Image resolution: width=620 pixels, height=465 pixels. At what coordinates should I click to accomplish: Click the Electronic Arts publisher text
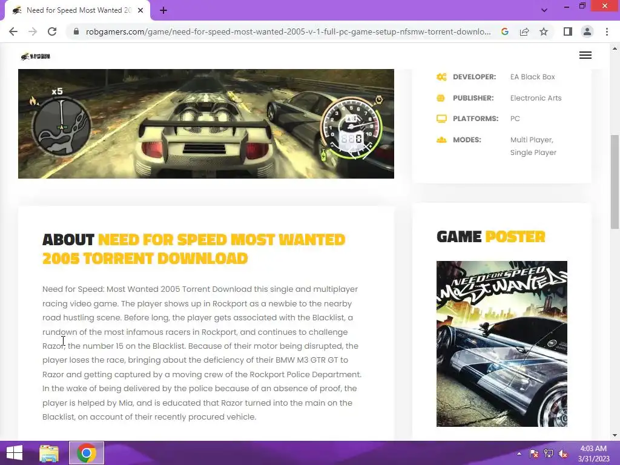coord(536,98)
